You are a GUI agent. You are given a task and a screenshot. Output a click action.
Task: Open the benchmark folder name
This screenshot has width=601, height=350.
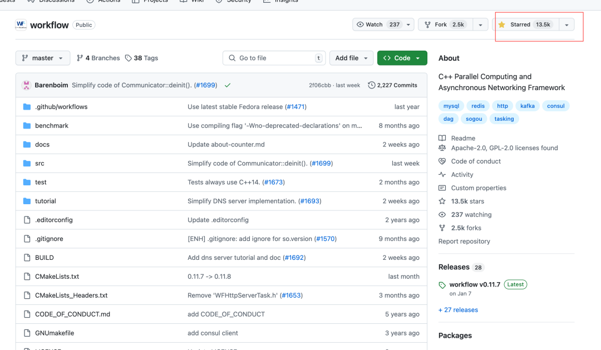click(x=52, y=125)
